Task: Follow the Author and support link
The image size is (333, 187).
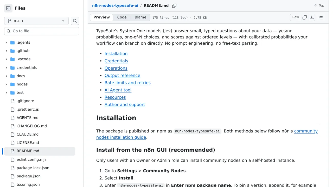Action: click(x=125, y=104)
